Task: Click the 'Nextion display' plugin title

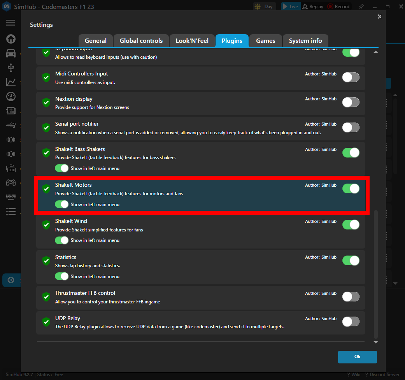Action: tap(74, 99)
